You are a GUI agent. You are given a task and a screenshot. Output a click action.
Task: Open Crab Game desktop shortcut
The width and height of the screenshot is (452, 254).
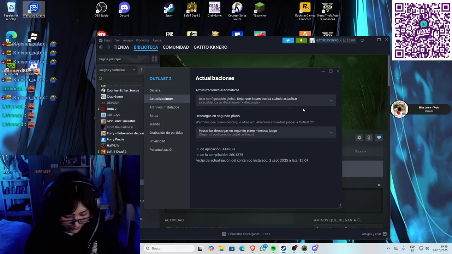214,10
